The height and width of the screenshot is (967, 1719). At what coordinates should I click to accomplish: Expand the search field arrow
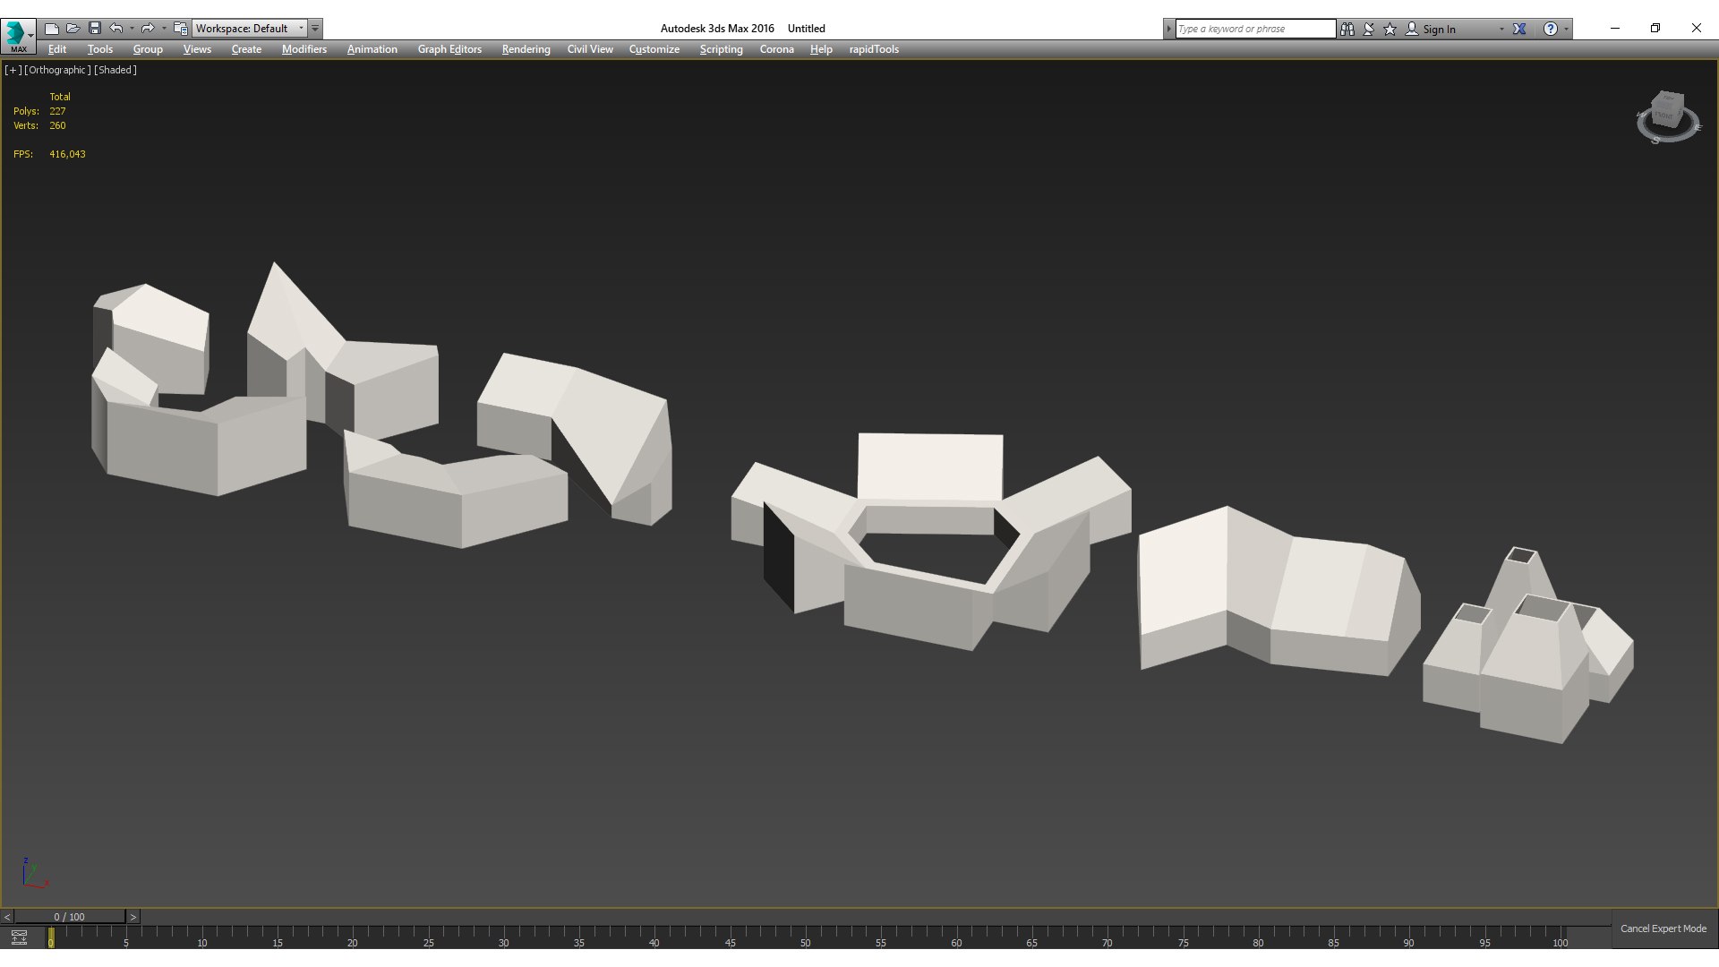point(1168,29)
